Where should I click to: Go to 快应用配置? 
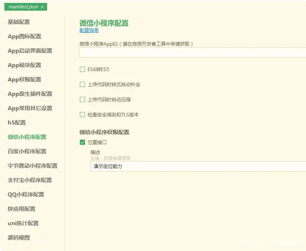click(22, 209)
